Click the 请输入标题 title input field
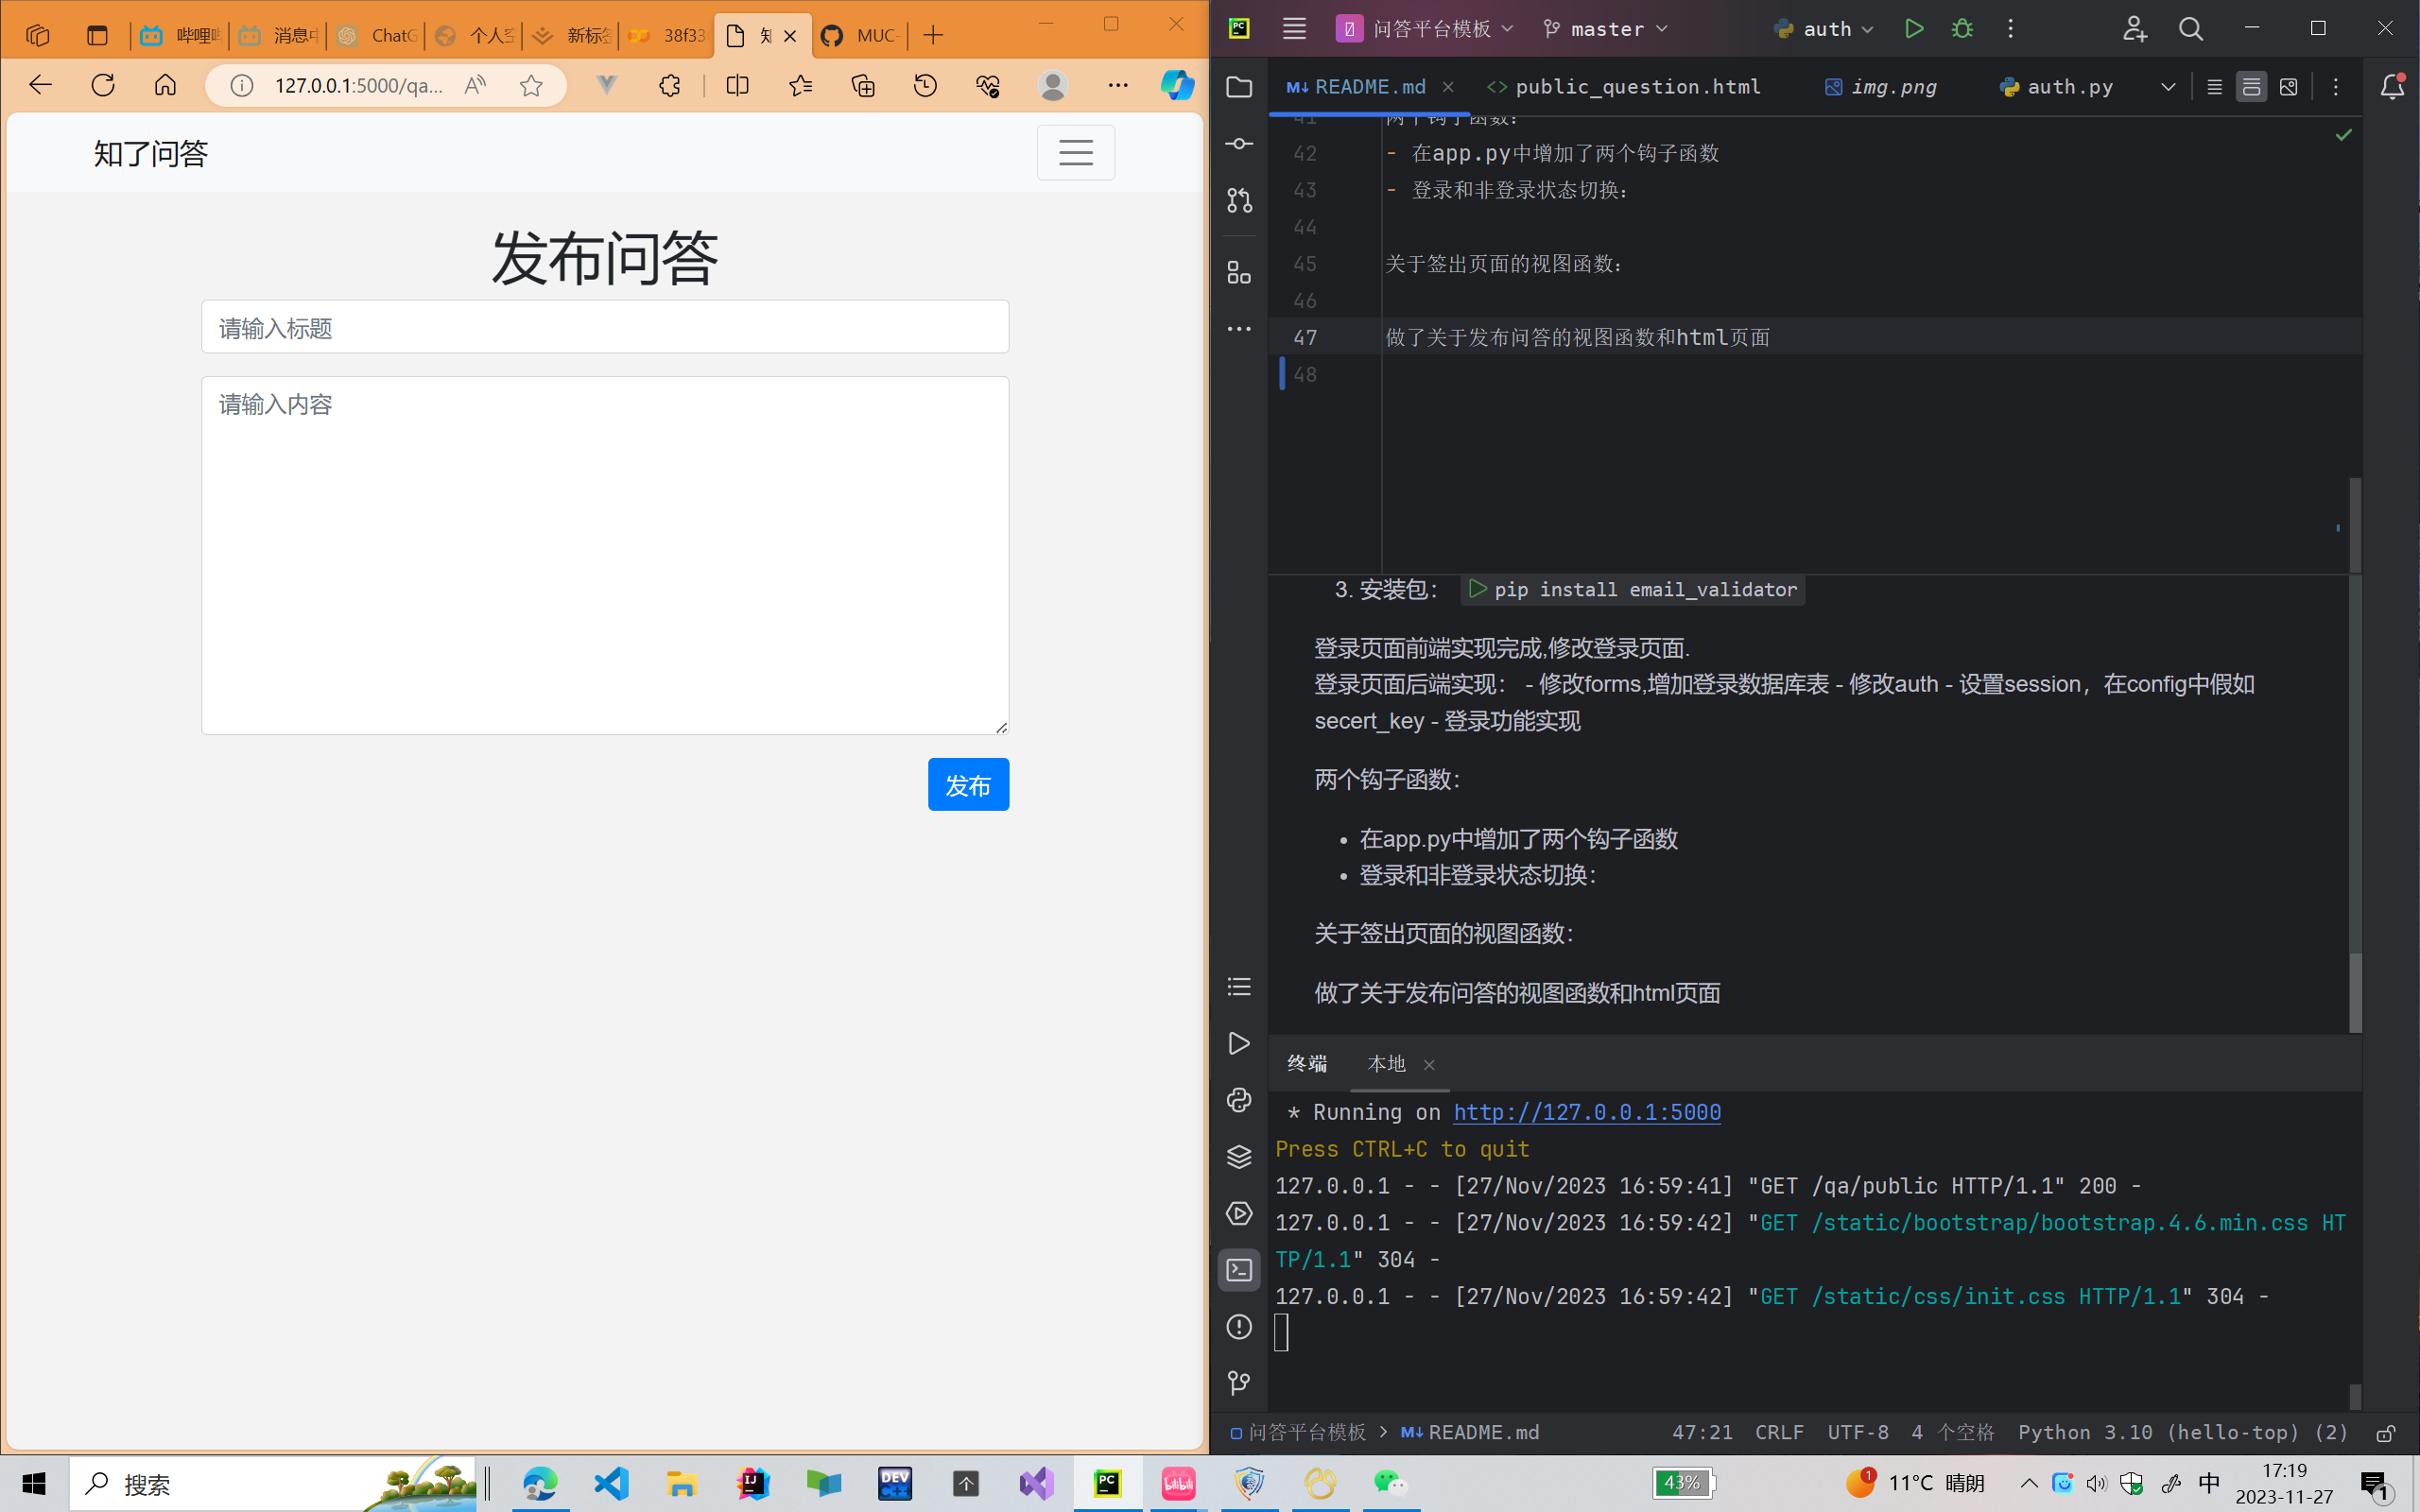 (x=604, y=327)
